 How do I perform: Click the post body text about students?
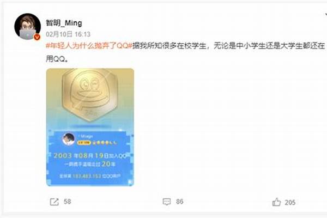coord(185,52)
